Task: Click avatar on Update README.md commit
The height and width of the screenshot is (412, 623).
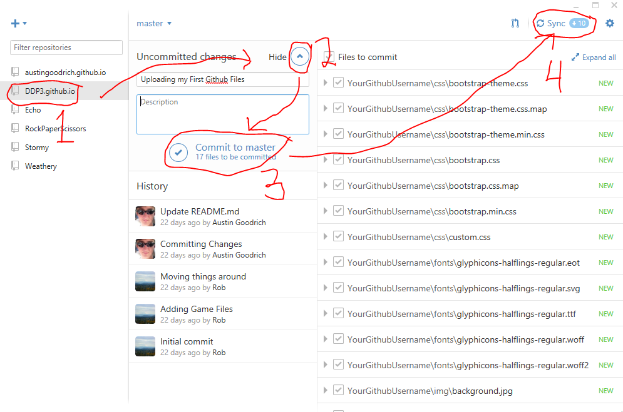Action: 145,216
